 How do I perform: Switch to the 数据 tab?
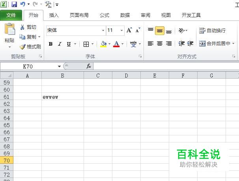[125, 15]
